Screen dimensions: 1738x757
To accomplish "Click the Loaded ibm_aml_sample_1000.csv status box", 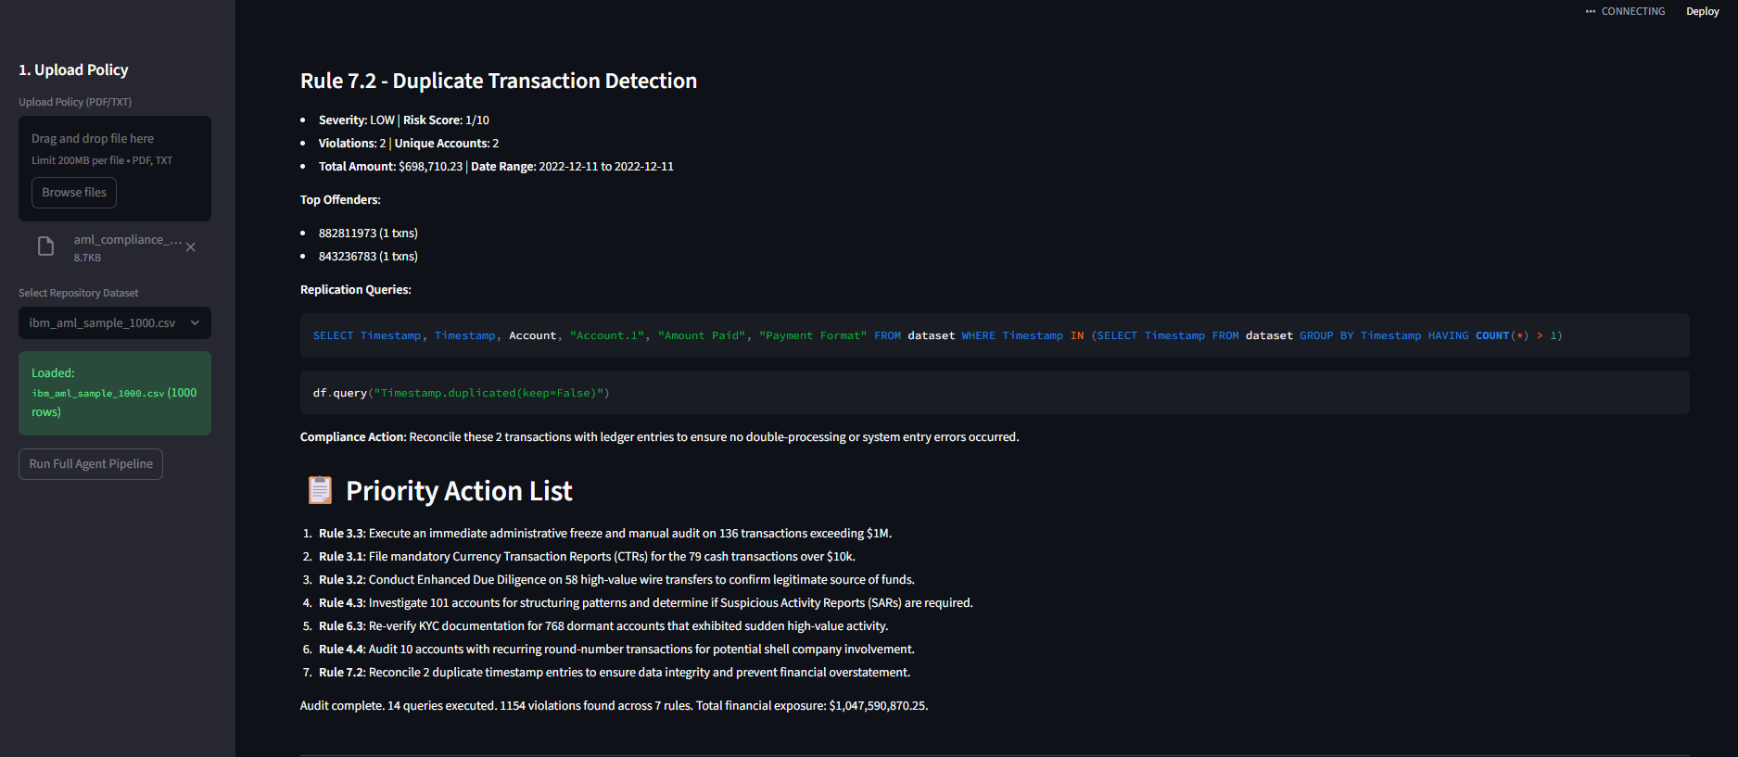I will pos(115,393).
